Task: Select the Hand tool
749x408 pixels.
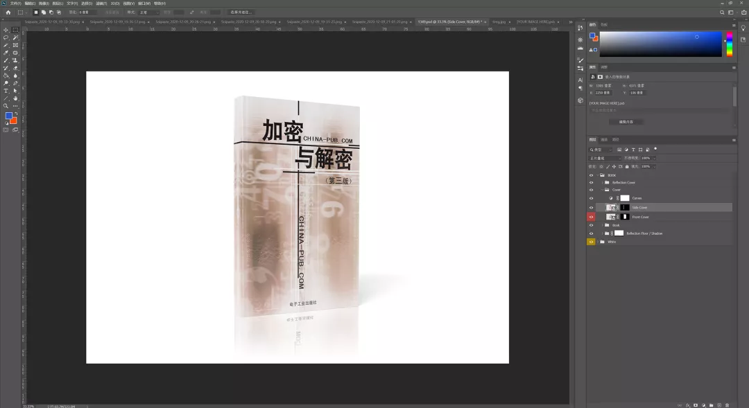Action: 15,98
